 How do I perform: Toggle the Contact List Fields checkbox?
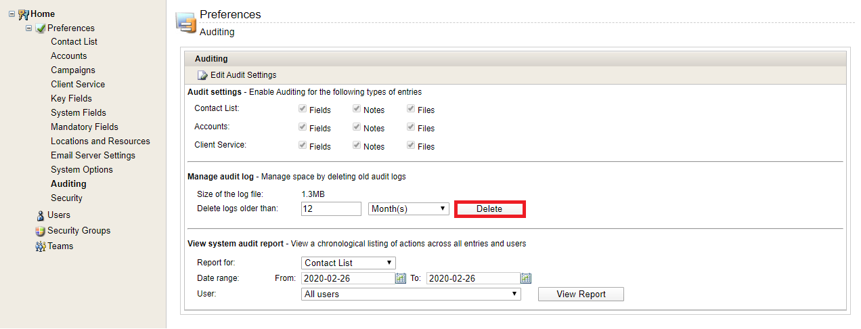(302, 109)
